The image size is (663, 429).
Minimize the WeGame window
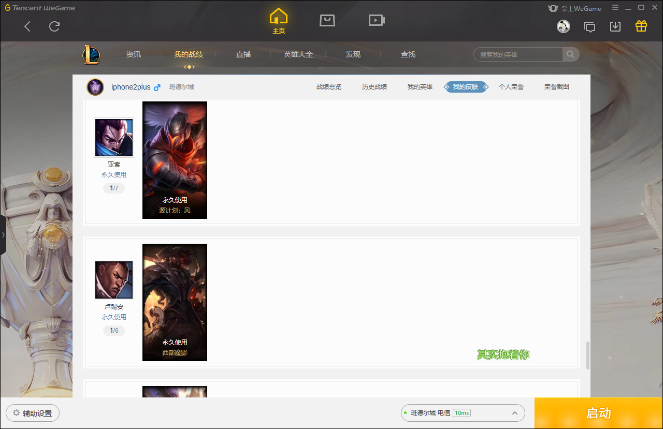628,8
